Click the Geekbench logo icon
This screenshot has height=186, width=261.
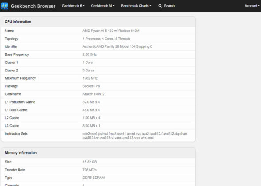[x=4, y=6]
